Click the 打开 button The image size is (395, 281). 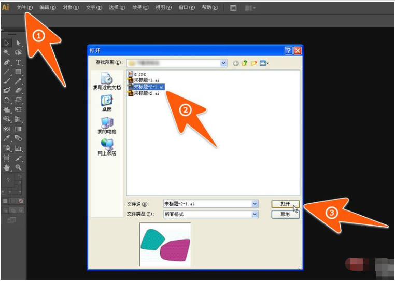tap(286, 204)
